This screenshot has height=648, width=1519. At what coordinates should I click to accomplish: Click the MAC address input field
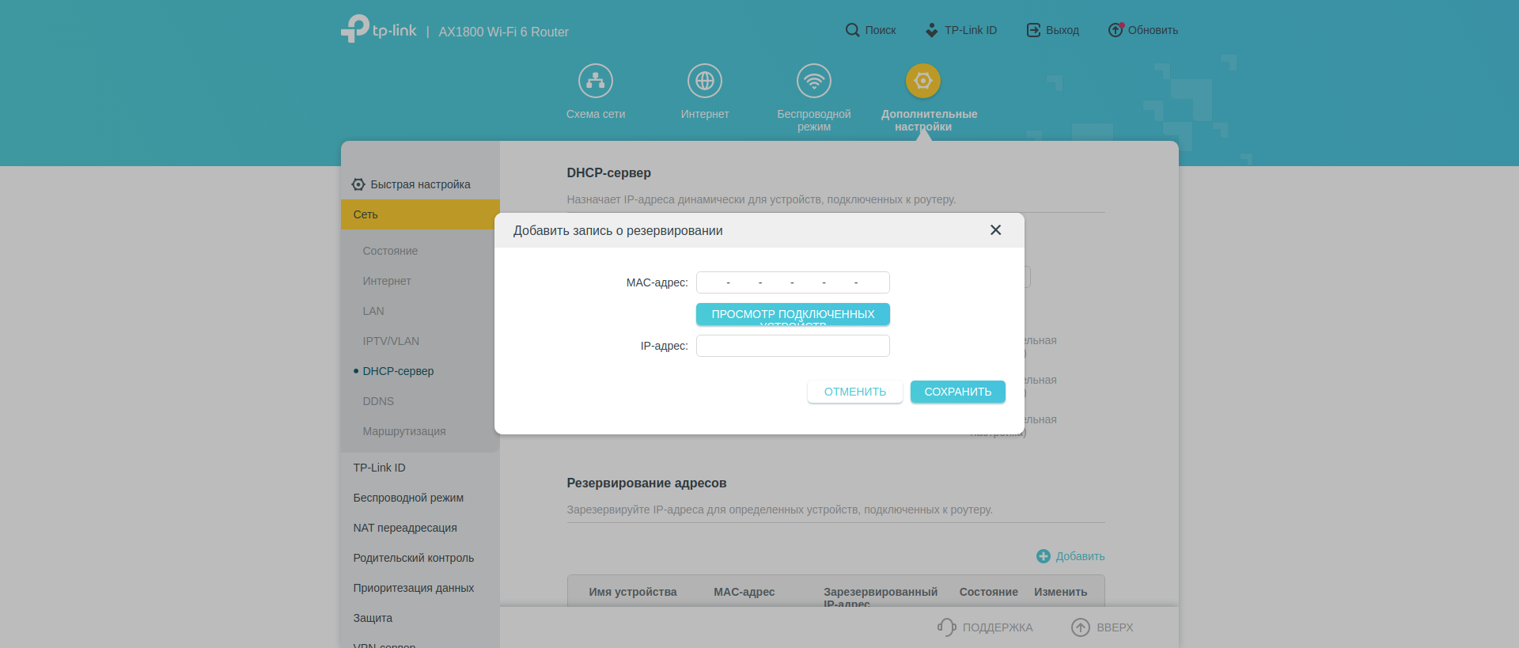[x=793, y=282]
